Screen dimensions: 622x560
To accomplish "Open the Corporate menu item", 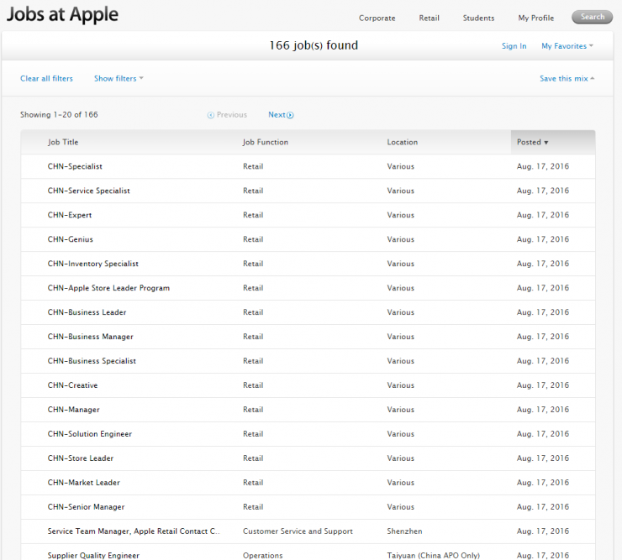I will point(377,18).
